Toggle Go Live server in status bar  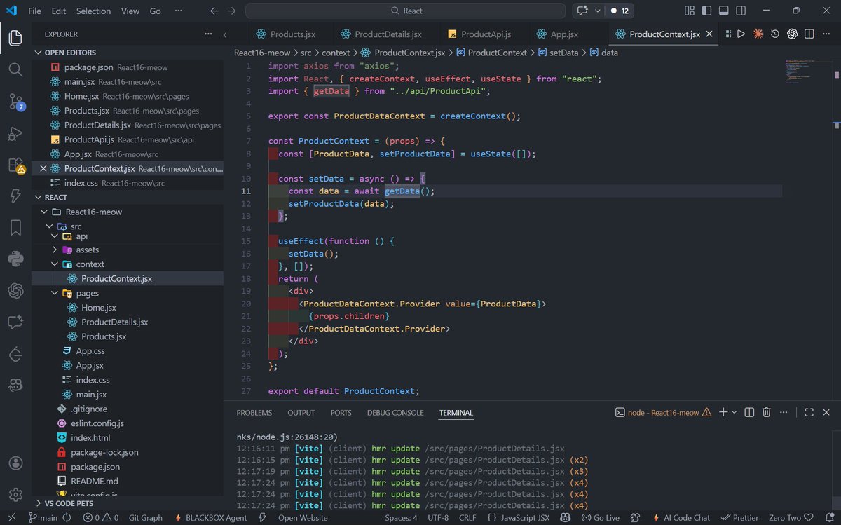click(601, 517)
